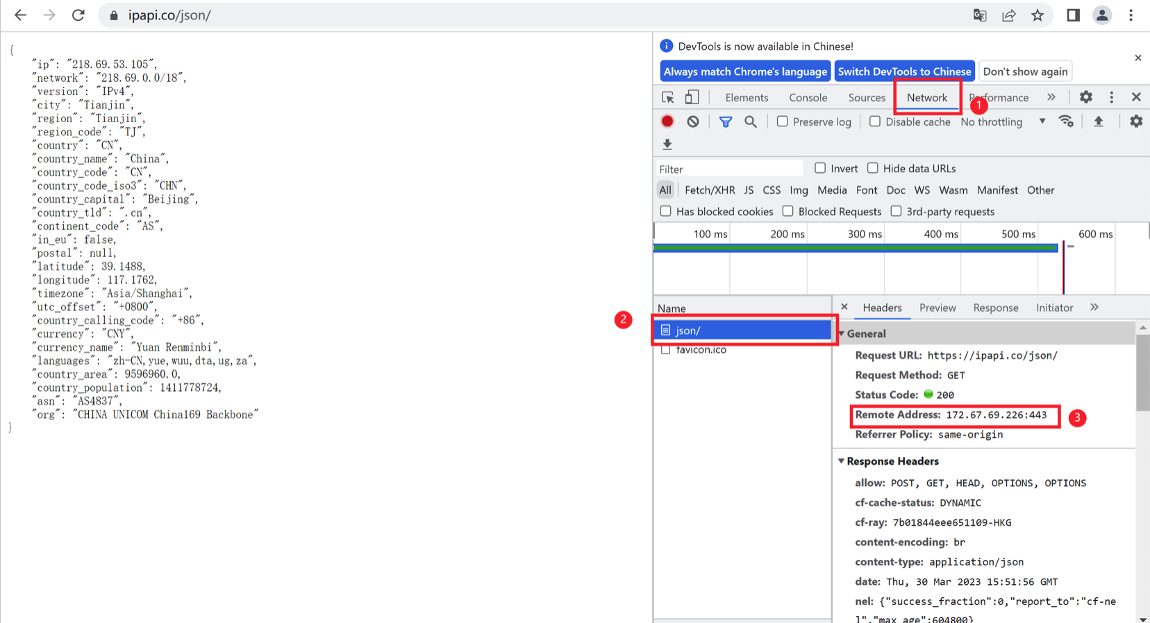Image resolution: width=1150 pixels, height=623 pixels.
Task: Switch to Elements tab
Action: pos(747,97)
